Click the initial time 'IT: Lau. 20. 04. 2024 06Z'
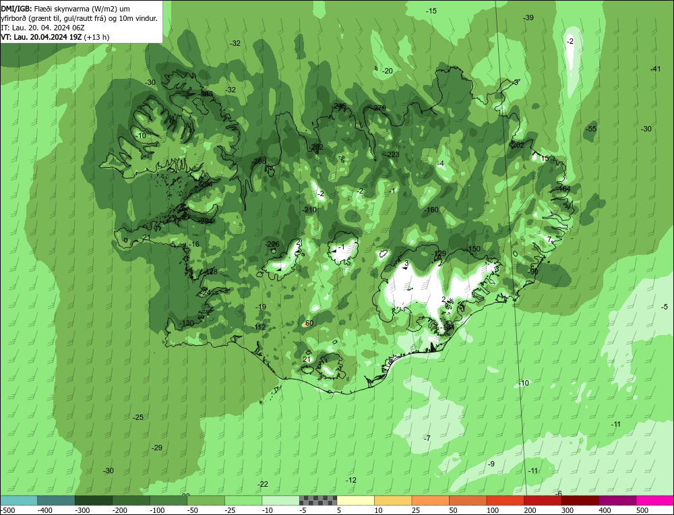This screenshot has height=515, width=674. click(43, 28)
